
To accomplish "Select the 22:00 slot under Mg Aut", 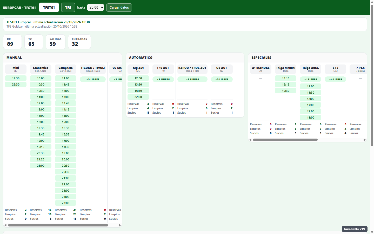I will (138, 97).
